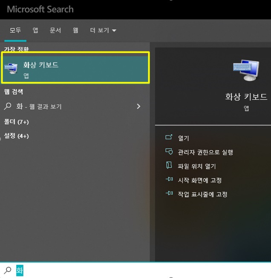The width and height of the screenshot is (271, 278).
Task: Click the 화상 키보드 title in preview pane
Action: pyautogui.click(x=246, y=97)
